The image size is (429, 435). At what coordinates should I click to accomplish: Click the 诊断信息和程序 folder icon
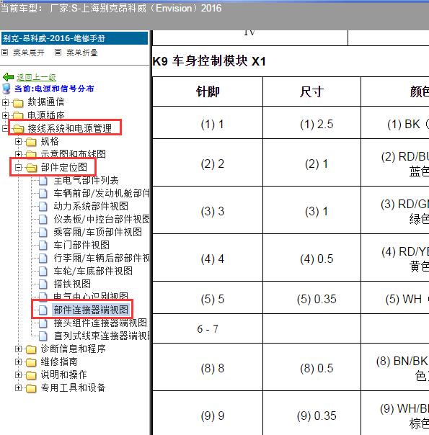point(31,349)
